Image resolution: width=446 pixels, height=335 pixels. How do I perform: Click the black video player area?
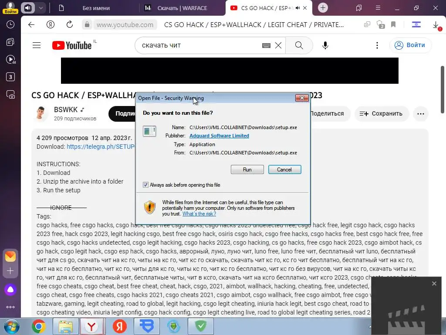230,71
